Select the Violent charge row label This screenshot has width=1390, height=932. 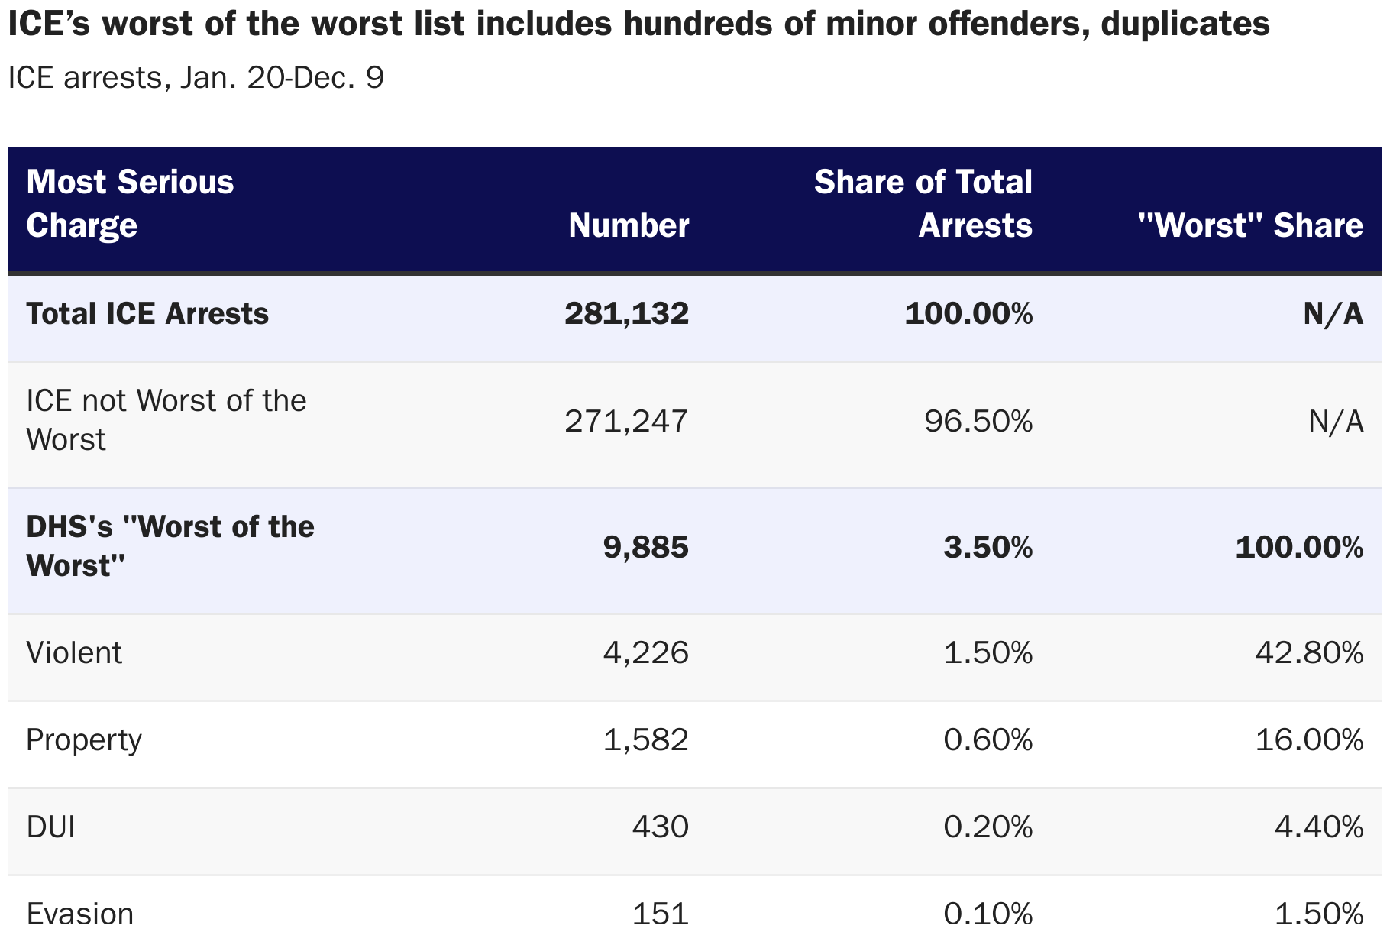74,653
